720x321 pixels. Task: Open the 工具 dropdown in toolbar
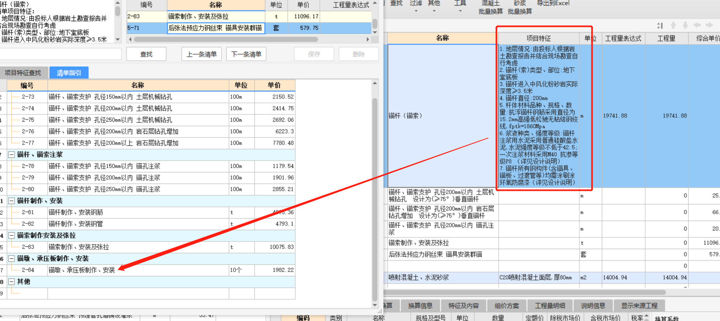[x=460, y=6]
